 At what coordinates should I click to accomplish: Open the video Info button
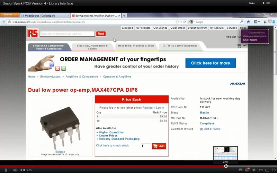pyautogui.click(x=267, y=3)
